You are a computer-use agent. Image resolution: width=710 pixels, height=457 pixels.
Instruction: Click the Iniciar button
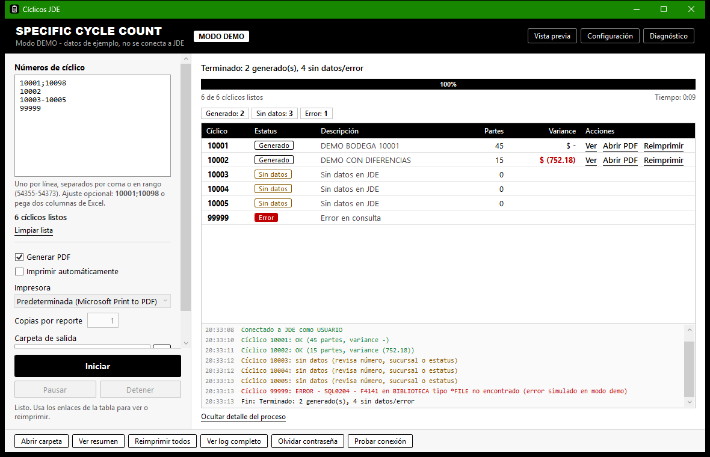click(x=98, y=366)
